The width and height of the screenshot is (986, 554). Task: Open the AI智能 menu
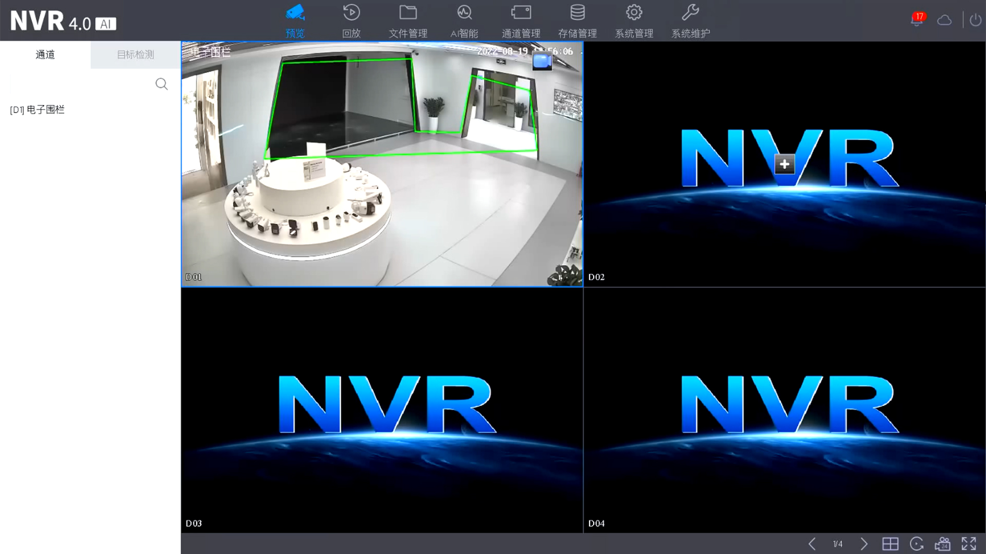(464, 21)
